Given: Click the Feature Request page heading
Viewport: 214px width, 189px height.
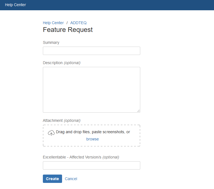Looking at the screenshot, I should tap(68, 30).
